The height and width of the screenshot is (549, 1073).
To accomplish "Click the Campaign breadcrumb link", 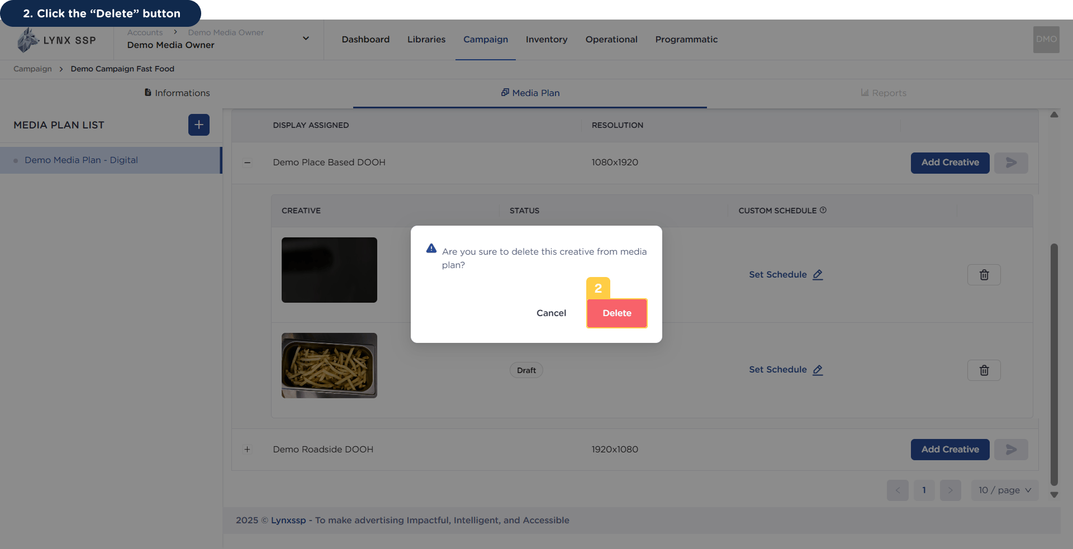I will 32,69.
